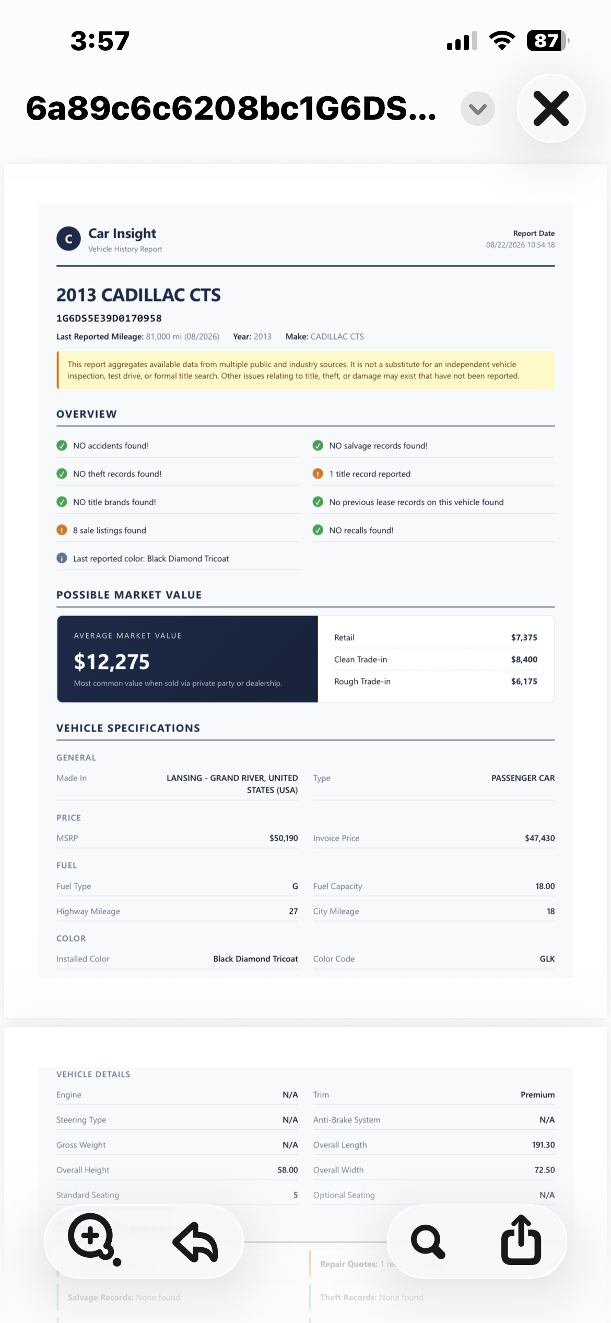Tap the green check beside NO theft records
The height and width of the screenshot is (1323, 611).
(x=62, y=474)
